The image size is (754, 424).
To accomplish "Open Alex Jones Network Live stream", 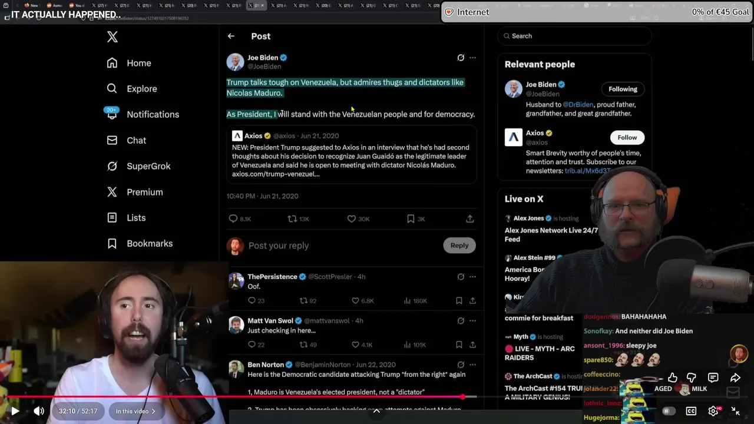I will [551, 234].
